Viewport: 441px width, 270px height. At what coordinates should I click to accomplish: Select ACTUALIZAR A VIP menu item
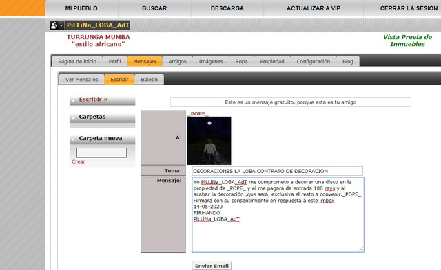314,8
